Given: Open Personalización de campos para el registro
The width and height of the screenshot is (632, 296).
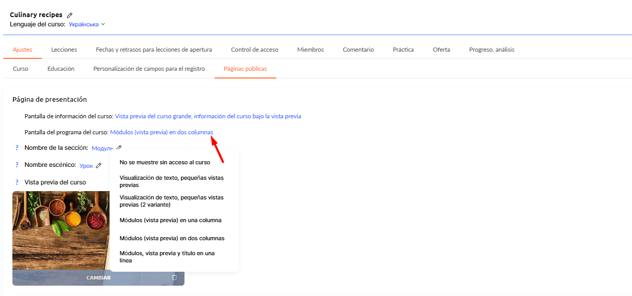Looking at the screenshot, I should [x=149, y=69].
